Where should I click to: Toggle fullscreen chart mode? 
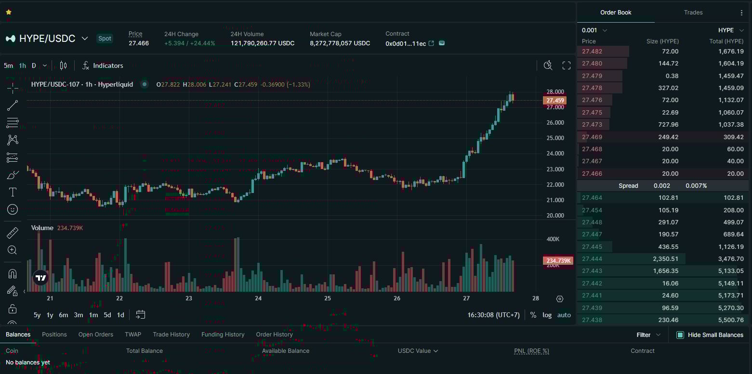566,64
